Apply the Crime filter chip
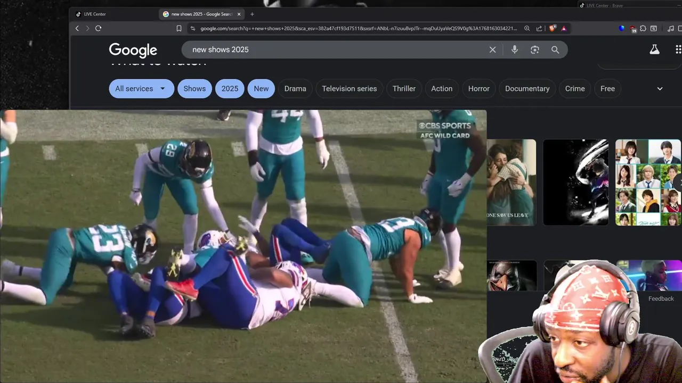This screenshot has width=682, height=383. tap(575, 89)
